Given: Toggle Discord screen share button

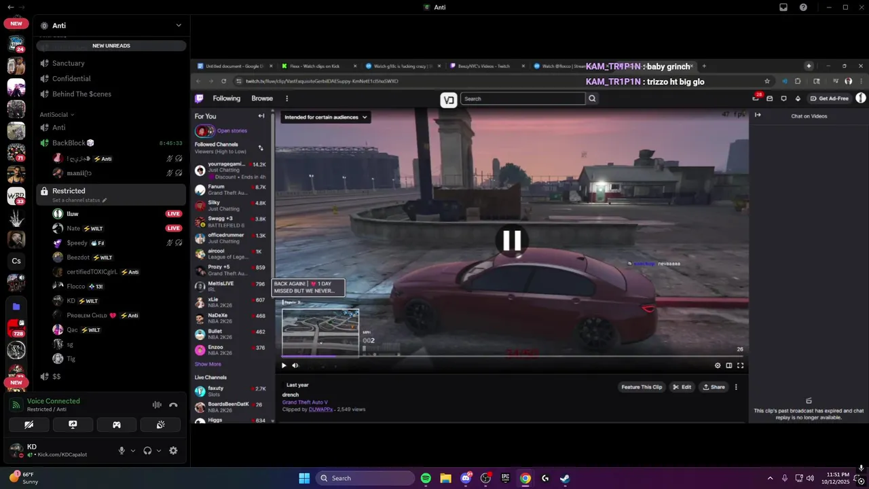Looking at the screenshot, I should point(73,424).
